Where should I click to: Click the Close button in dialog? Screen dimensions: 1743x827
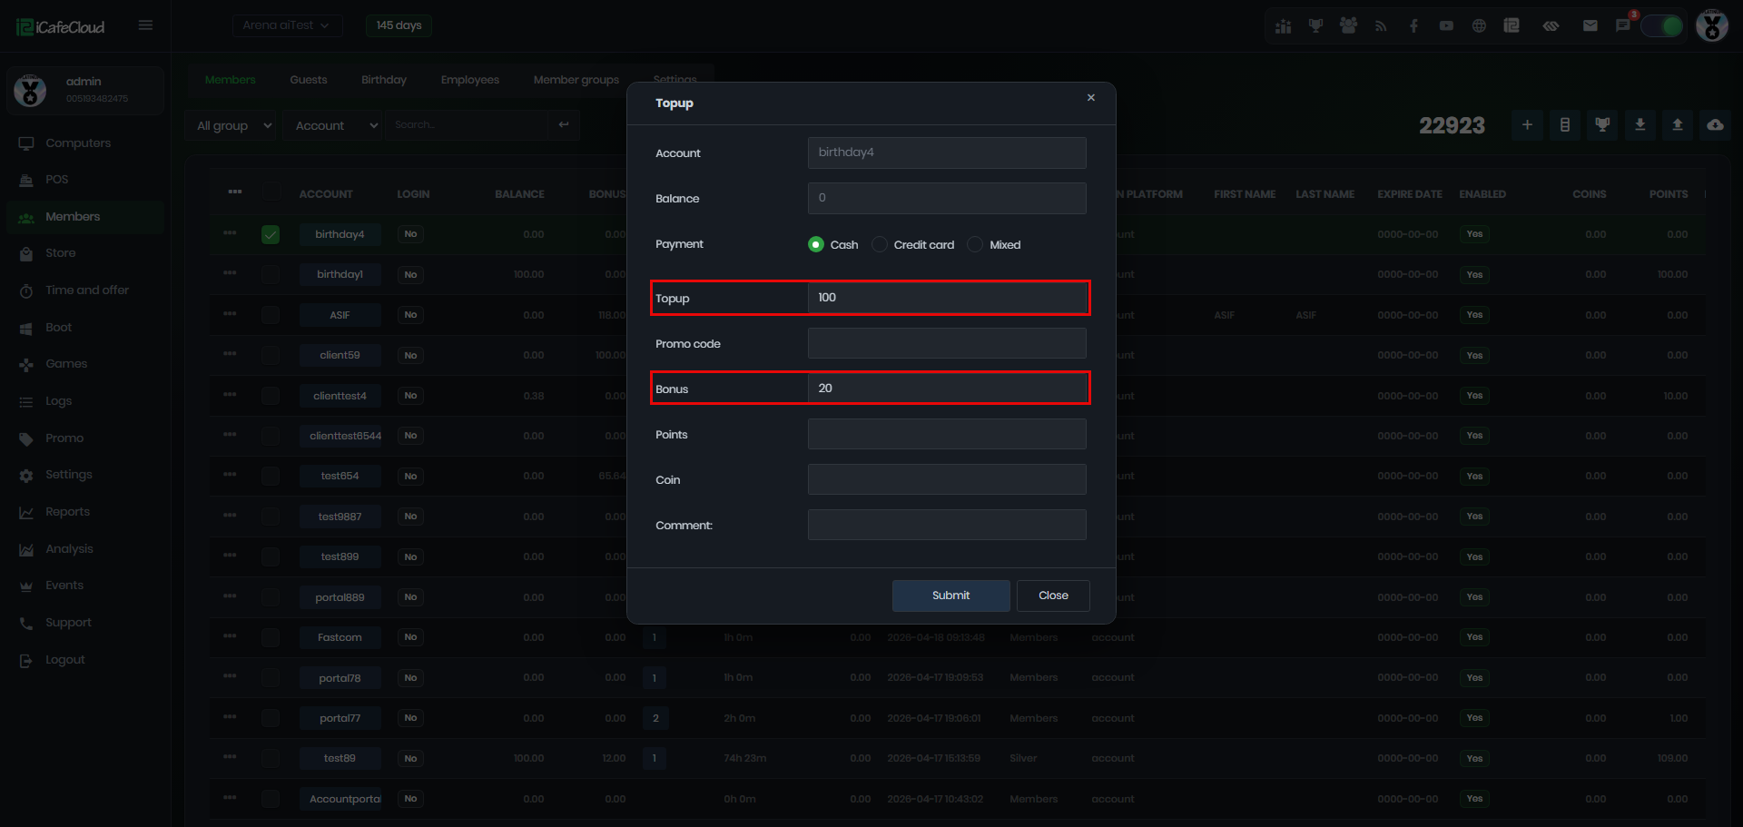click(x=1053, y=596)
